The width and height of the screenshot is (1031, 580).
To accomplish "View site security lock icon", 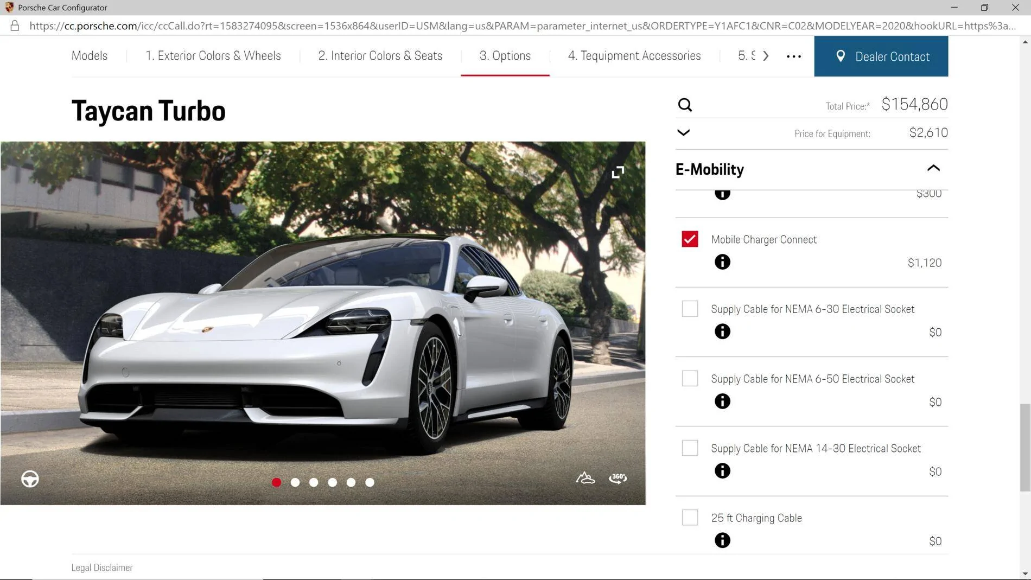I will point(15,26).
